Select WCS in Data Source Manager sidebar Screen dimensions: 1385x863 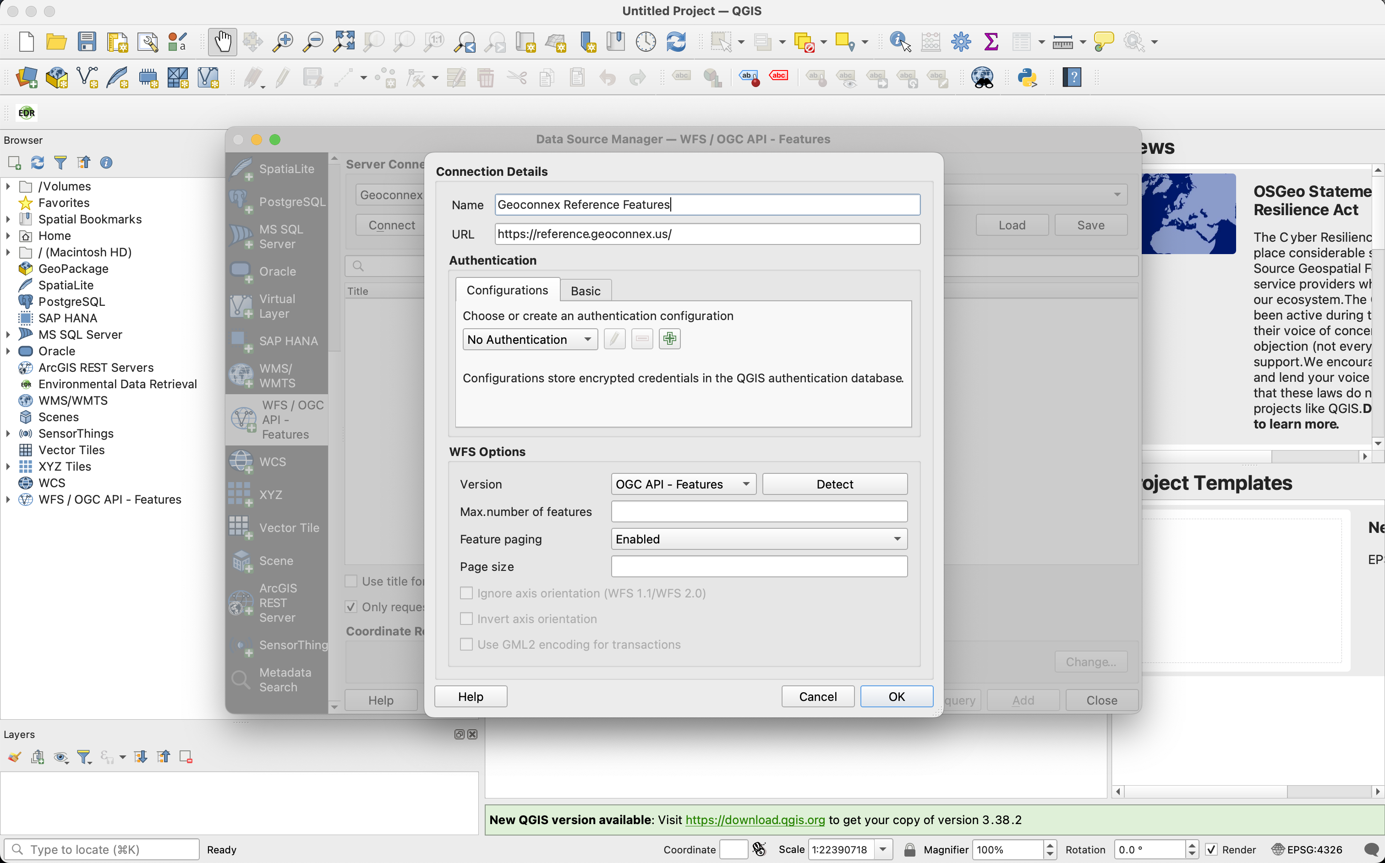coord(278,462)
